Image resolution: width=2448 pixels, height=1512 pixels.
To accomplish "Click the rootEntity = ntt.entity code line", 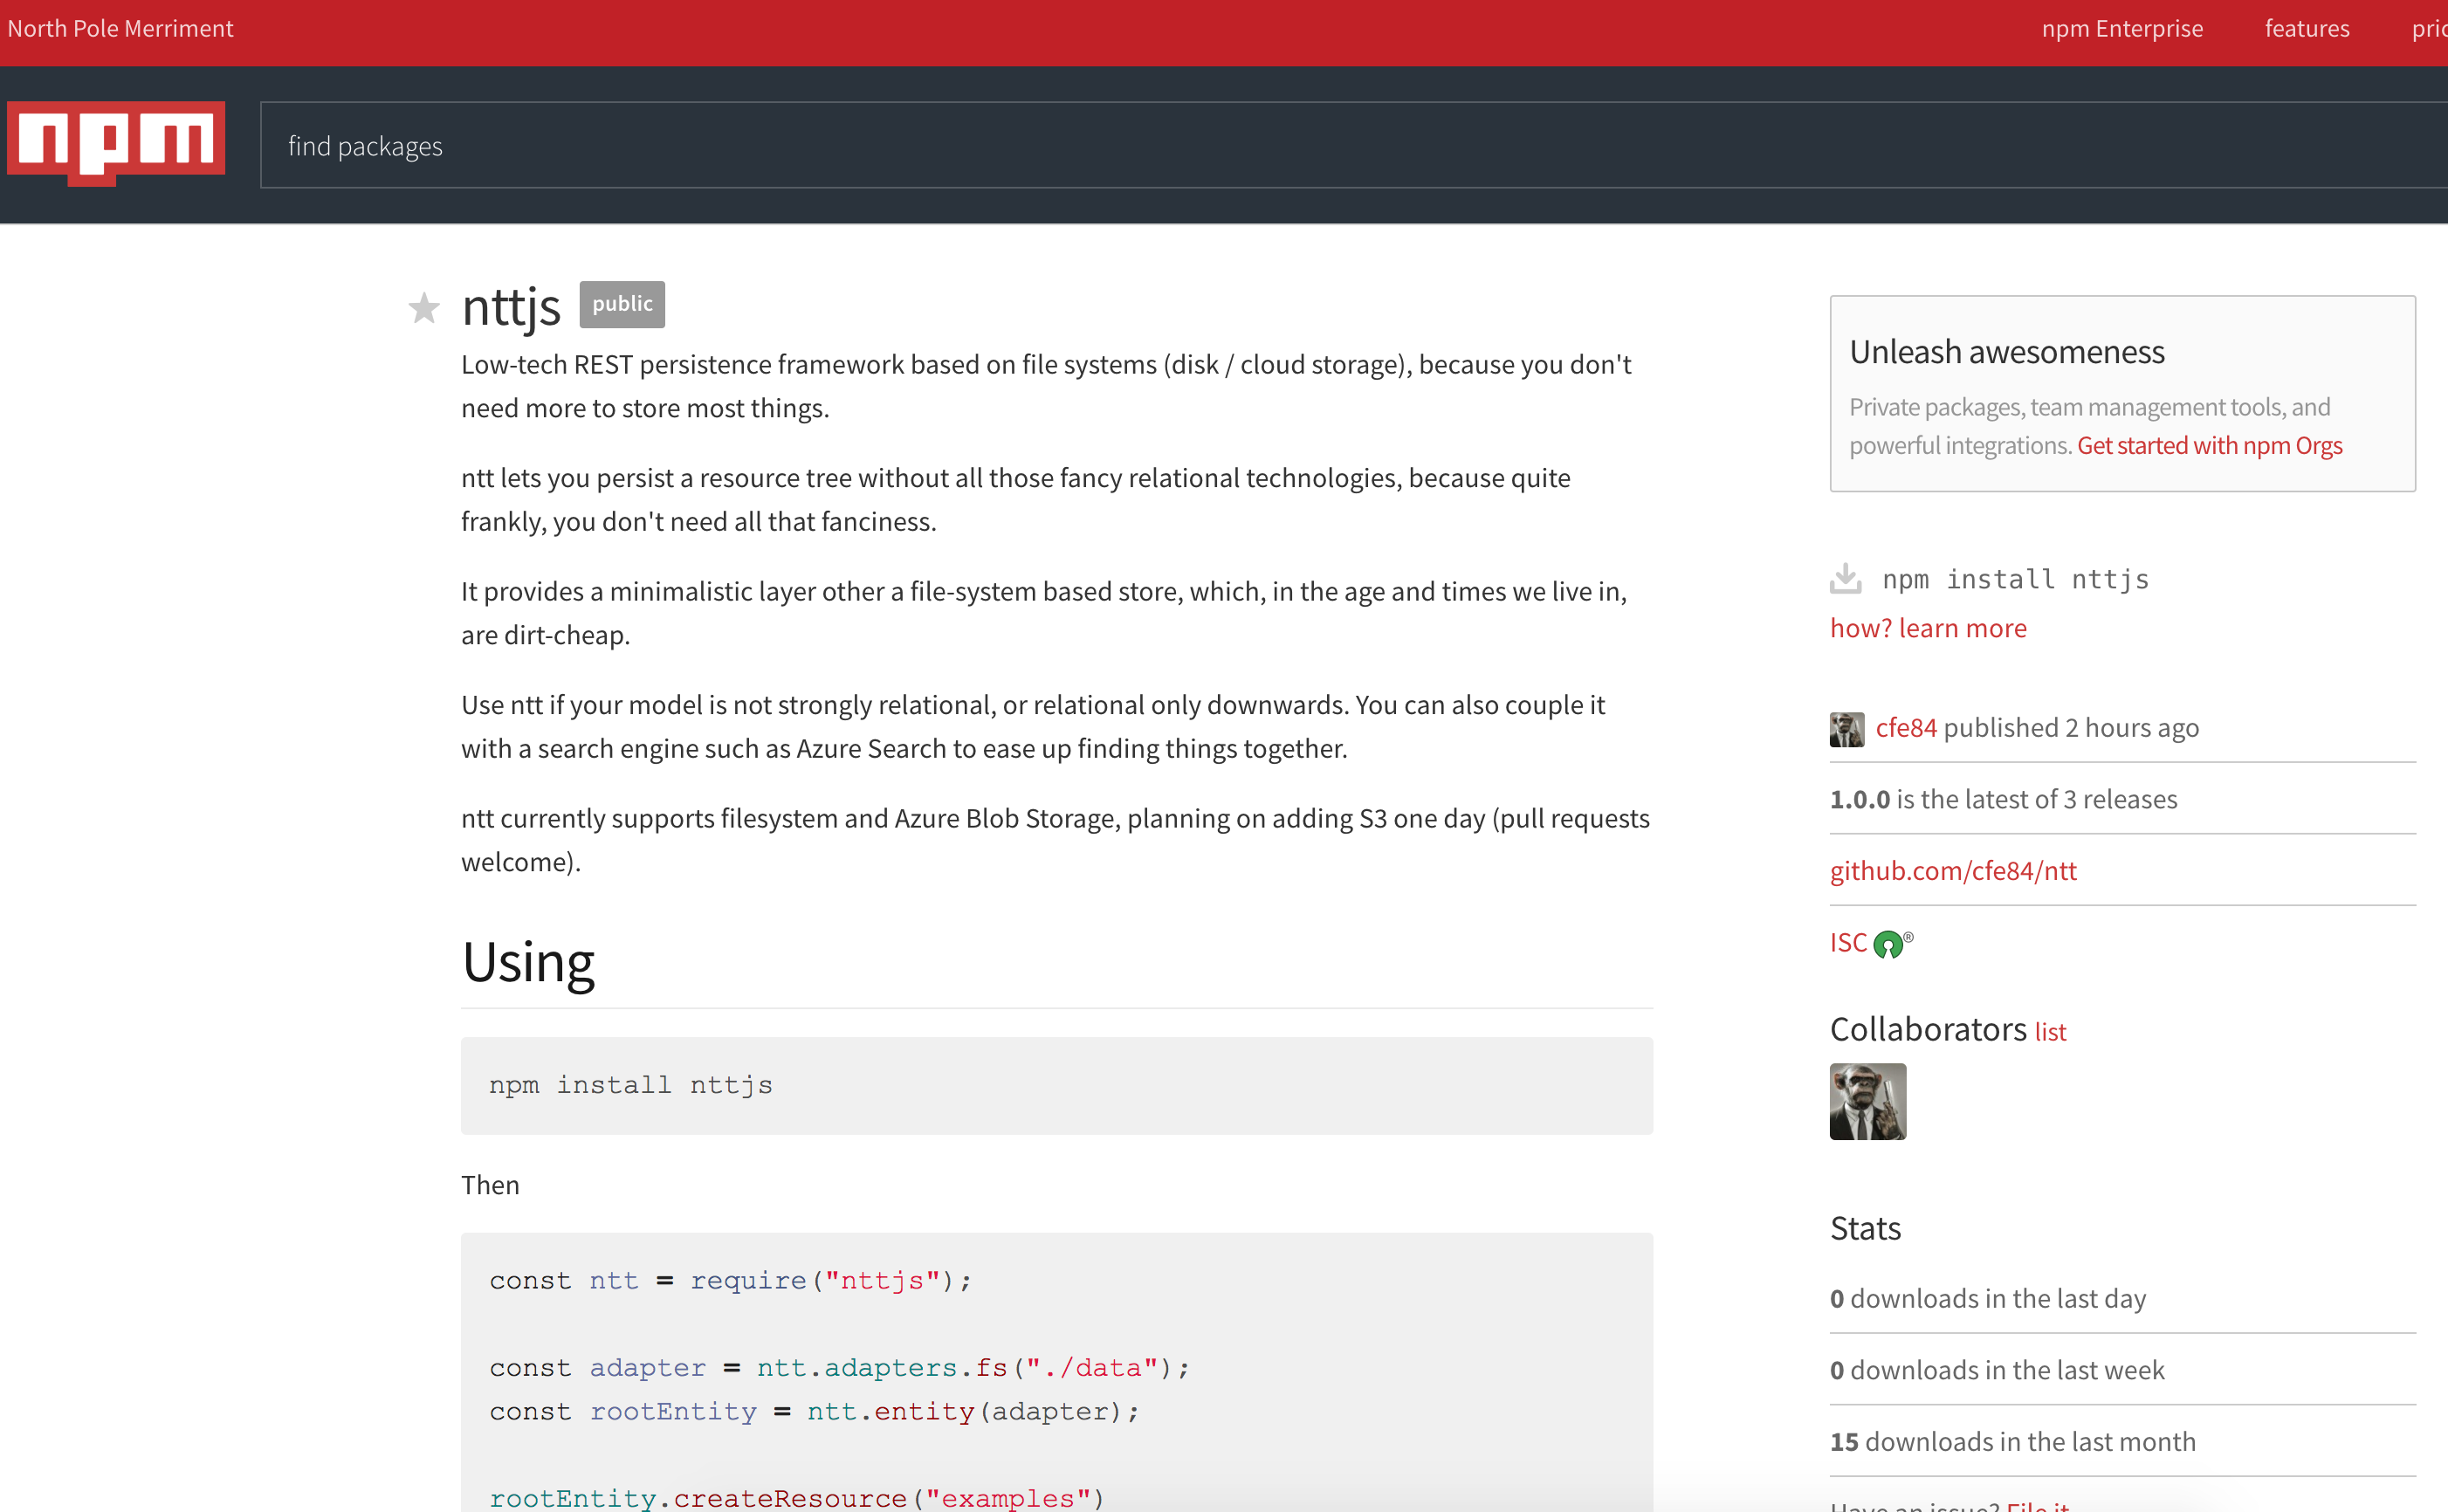I will pos(814,1412).
